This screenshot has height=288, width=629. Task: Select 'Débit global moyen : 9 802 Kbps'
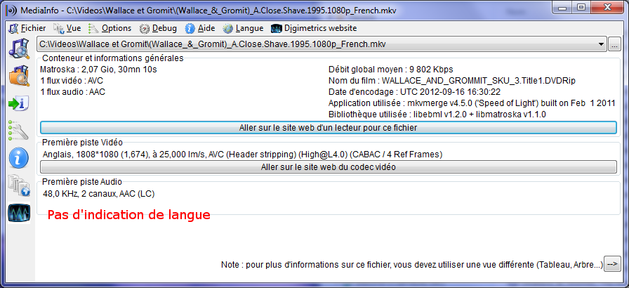tap(391, 70)
